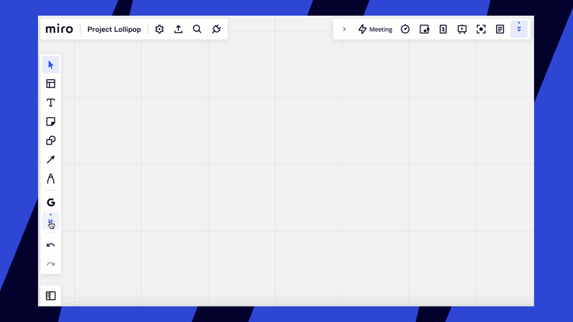Open board Search
Screen dimensions: 573x322
click(197, 29)
